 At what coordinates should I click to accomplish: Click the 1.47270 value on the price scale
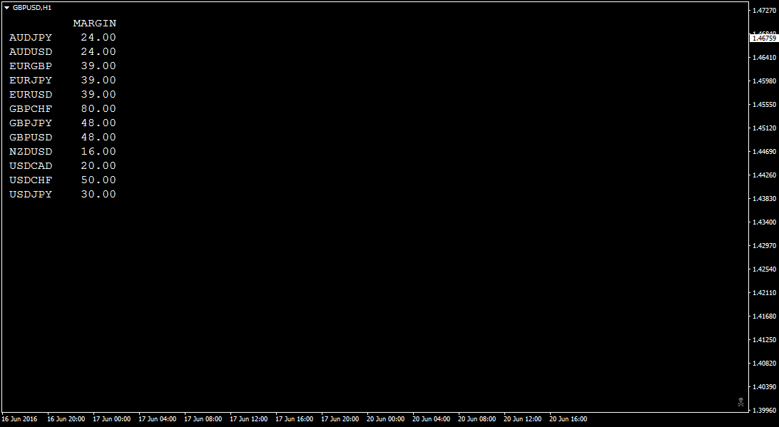coord(764,9)
